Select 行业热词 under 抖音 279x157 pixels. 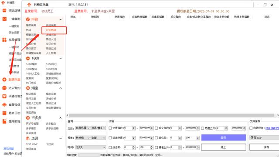point(51,30)
